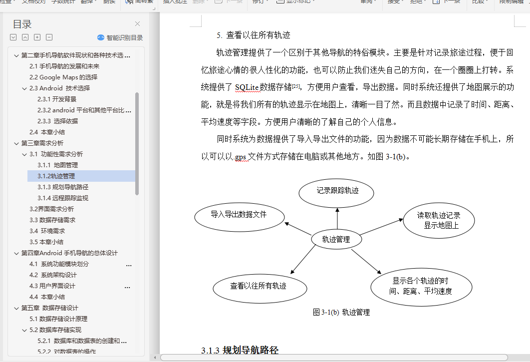The height and width of the screenshot is (362, 530).
Task: Click the 第五章 数据存储设计 chapter title
Action: 50,308
